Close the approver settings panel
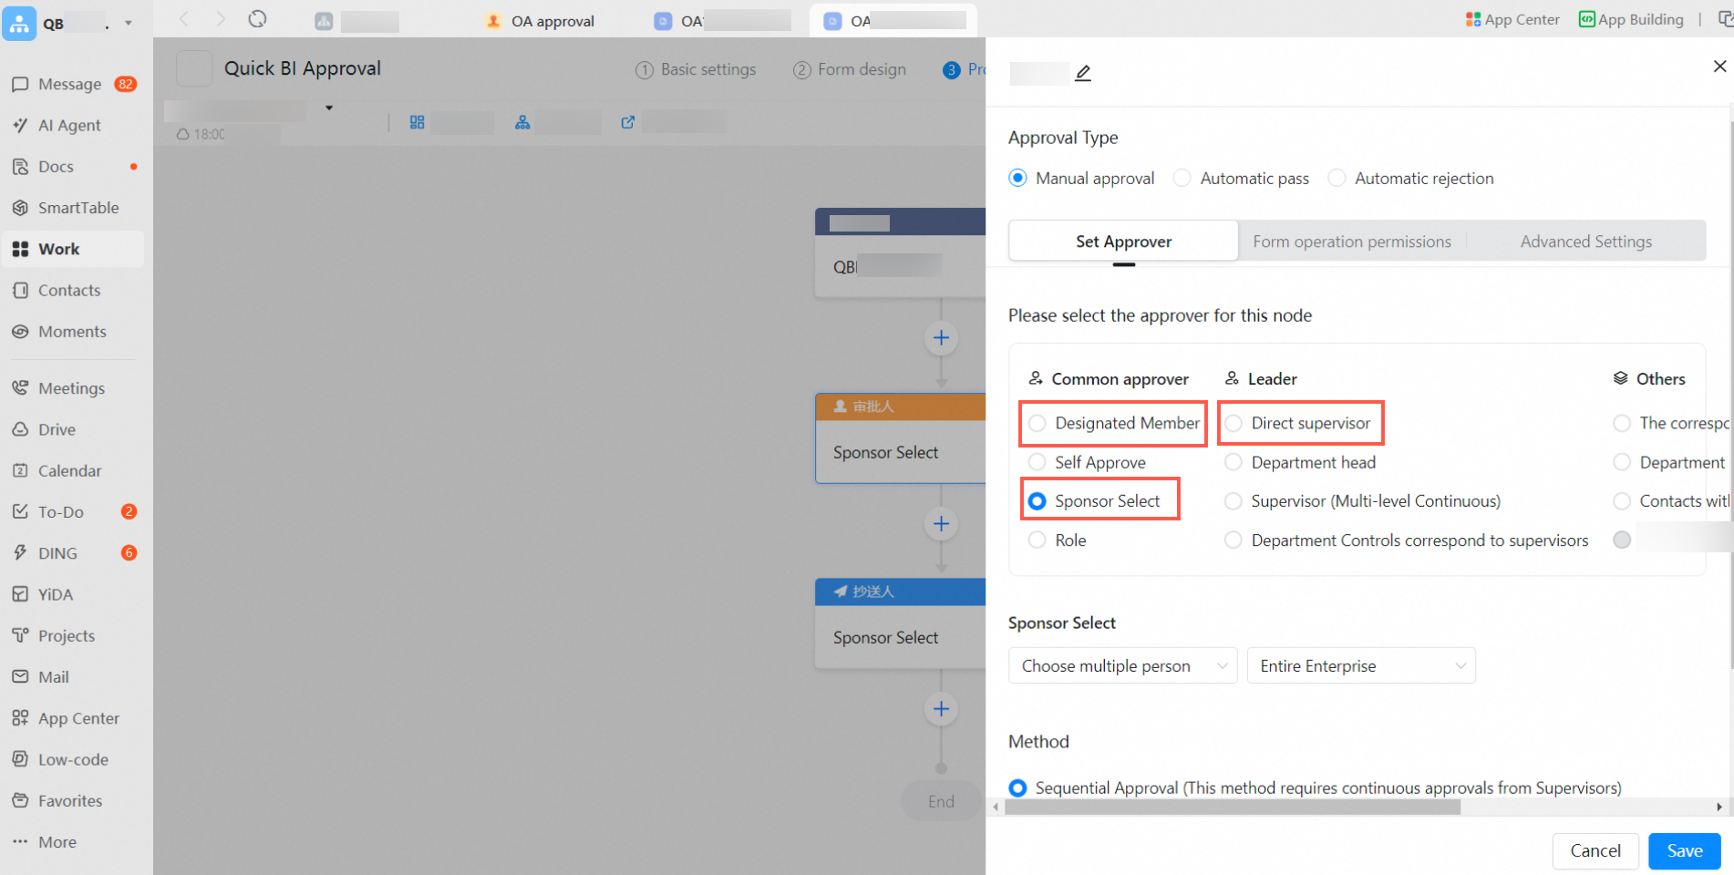 (1719, 67)
